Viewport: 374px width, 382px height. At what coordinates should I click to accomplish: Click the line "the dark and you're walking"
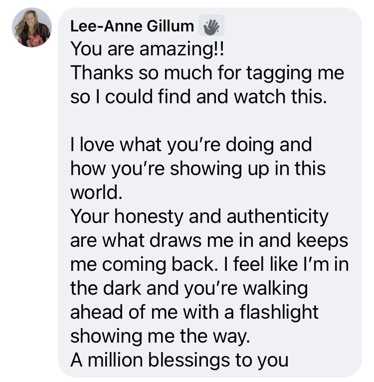tap(189, 288)
